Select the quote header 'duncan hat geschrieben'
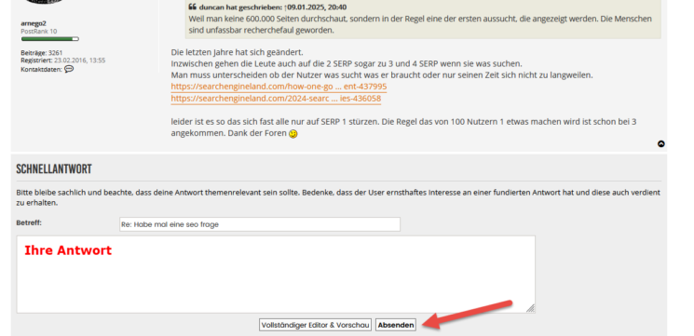694x336 pixels. coord(240,7)
